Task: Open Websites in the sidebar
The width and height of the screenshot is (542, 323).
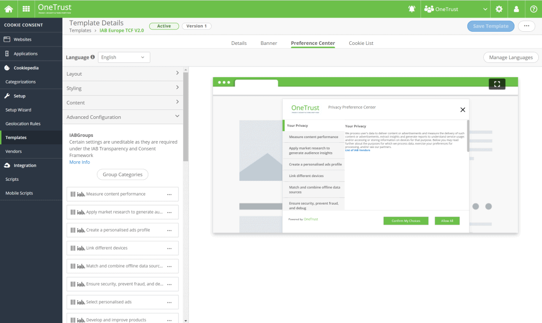Action: pyautogui.click(x=31, y=39)
